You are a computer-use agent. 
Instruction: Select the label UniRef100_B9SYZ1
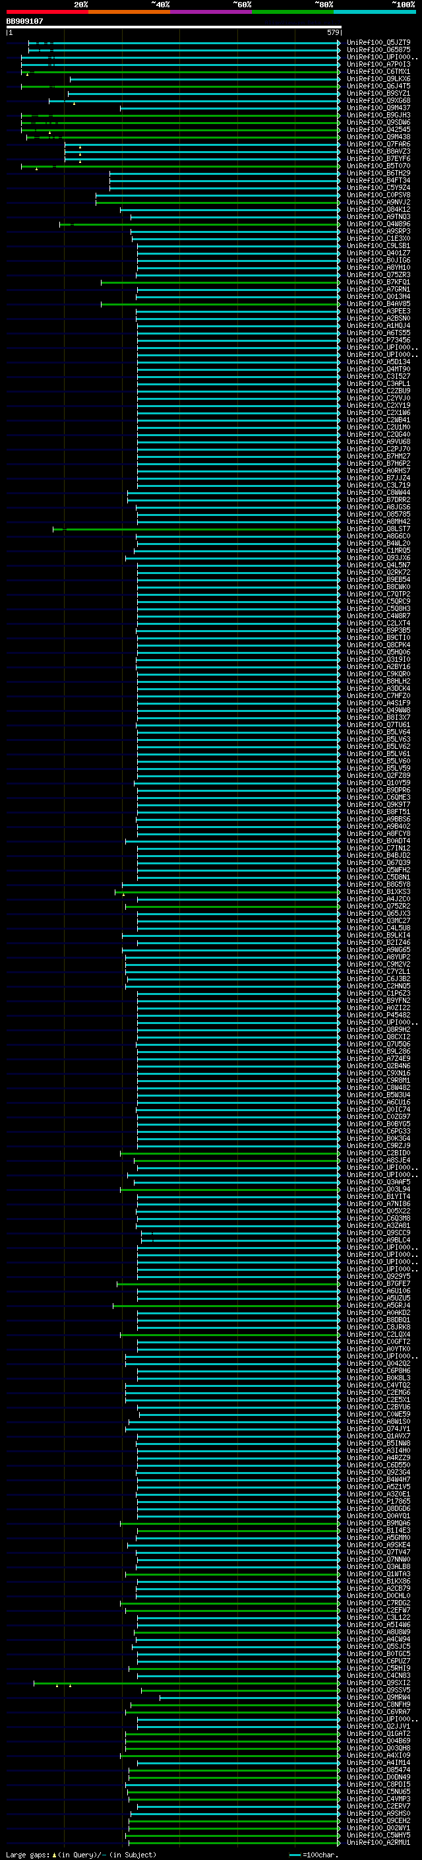pos(378,93)
